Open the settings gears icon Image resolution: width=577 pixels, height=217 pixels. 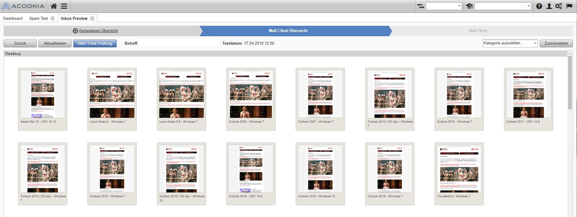pos(559,6)
